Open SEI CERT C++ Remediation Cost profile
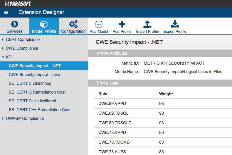This screenshot has height=155, width=232. click(x=40, y=110)
